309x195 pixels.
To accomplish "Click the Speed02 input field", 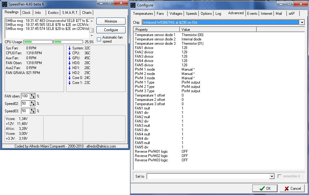I will 26,104.
